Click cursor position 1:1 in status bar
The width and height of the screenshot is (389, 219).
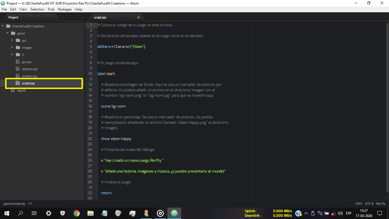30,204
